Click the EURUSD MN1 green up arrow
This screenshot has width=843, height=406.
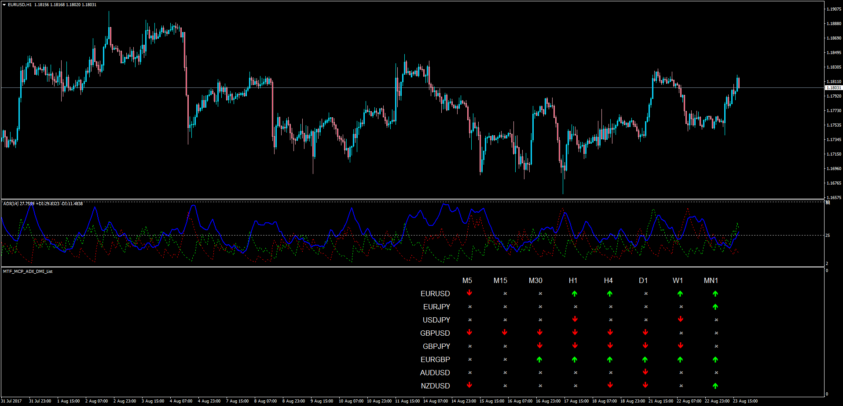click(715, 294)
